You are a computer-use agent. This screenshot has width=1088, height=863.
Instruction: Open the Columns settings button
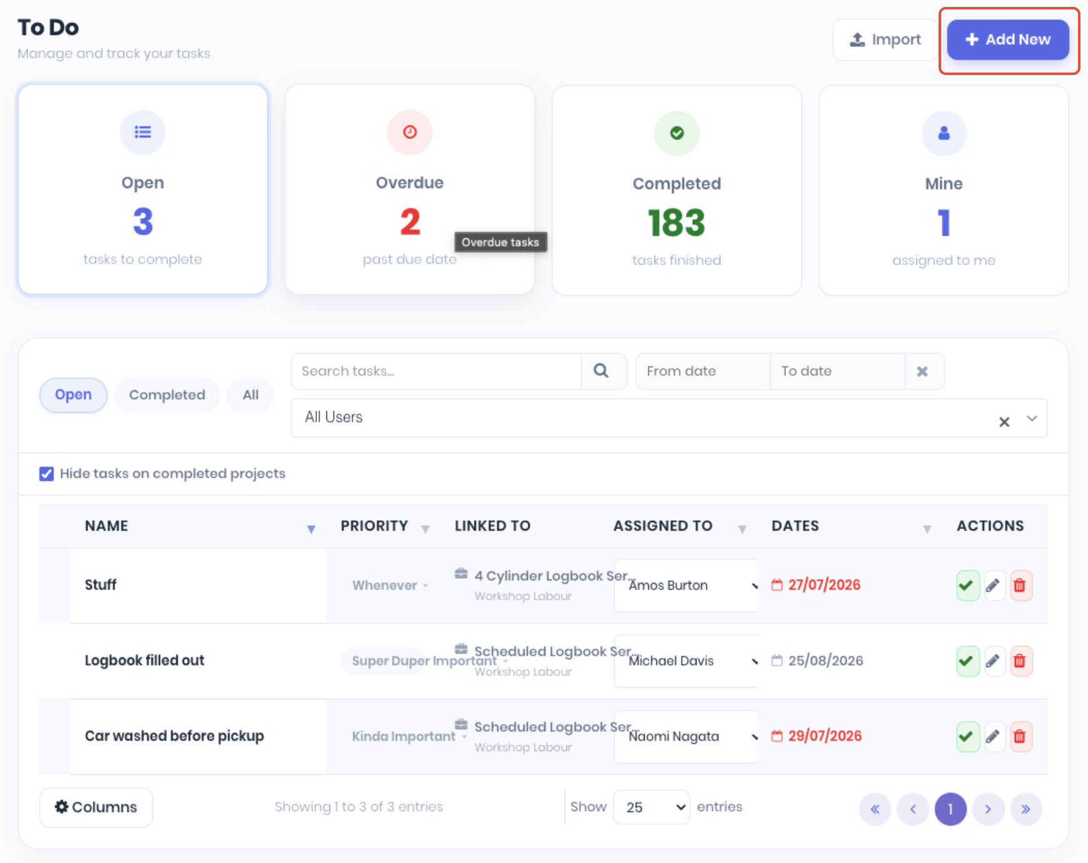[x=96, y=807]
